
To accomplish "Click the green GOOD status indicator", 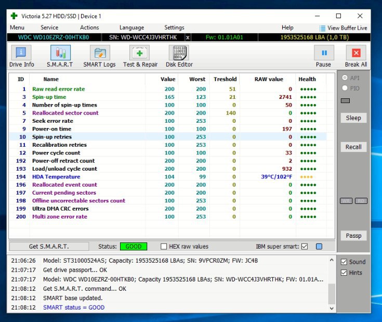I will point(134,247).
